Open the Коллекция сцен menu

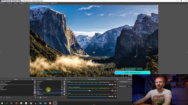coord(33,3)
